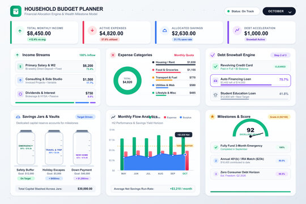306x204 pixels.
Task: Click the On Target badge under Safety Buffer
Action: pyautogui.click(x=25, y=178)
